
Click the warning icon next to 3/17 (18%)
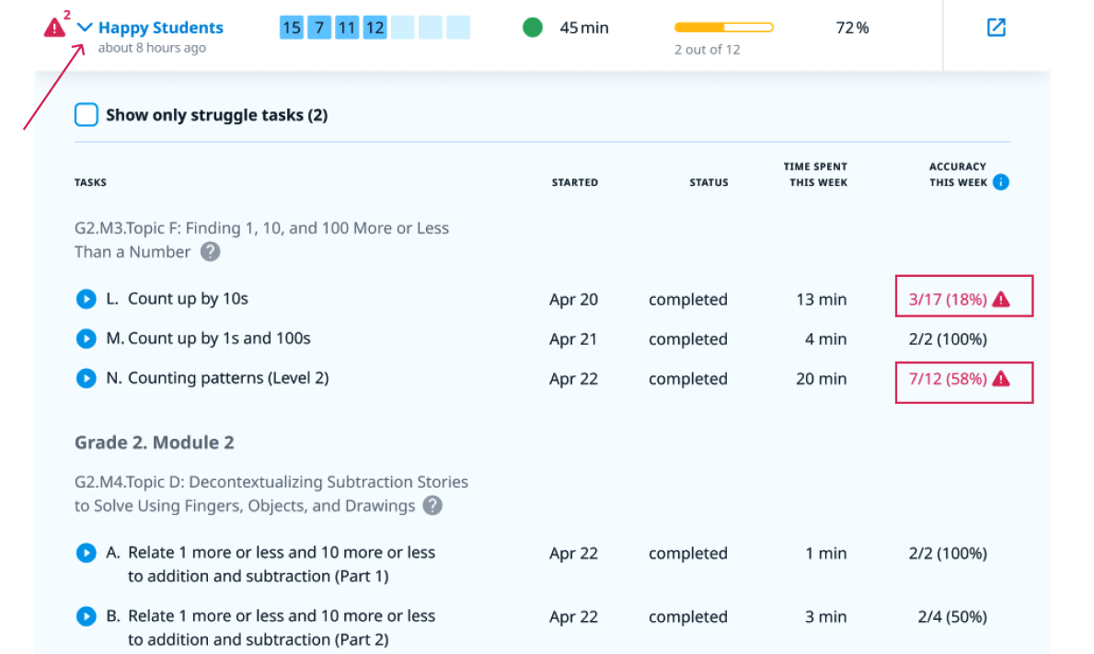tap(1001, 299)
